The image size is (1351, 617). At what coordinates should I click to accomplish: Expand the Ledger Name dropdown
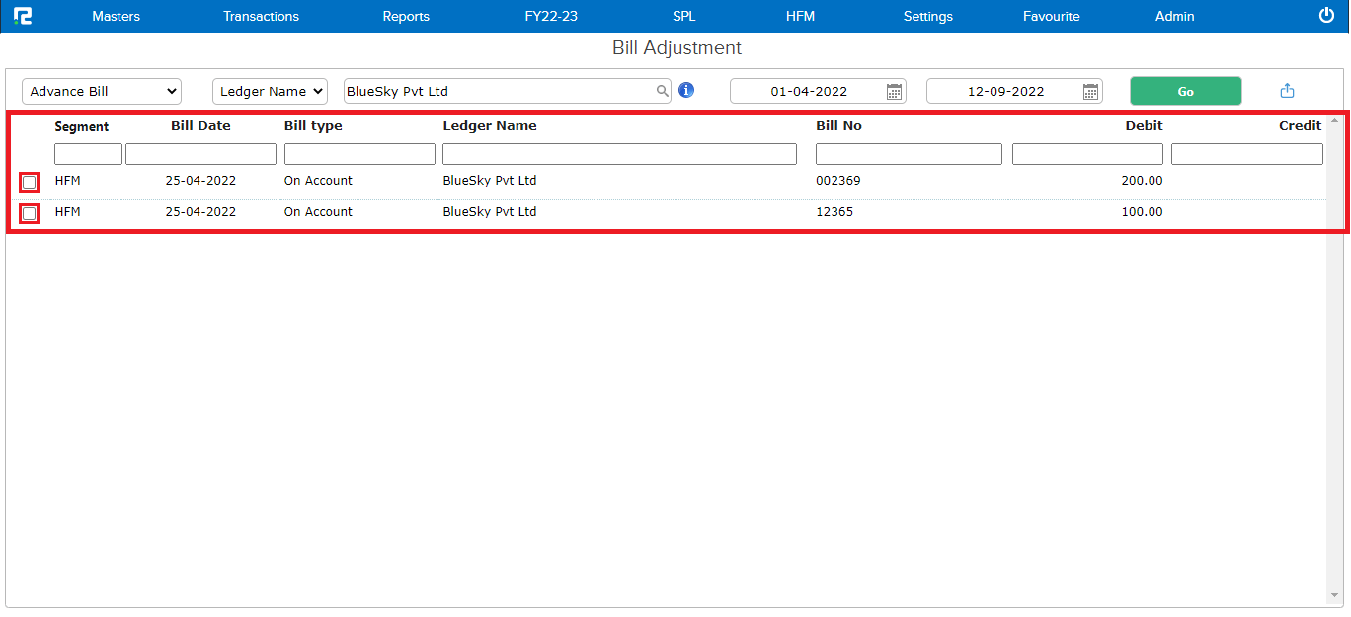click(x=270, y=91)
